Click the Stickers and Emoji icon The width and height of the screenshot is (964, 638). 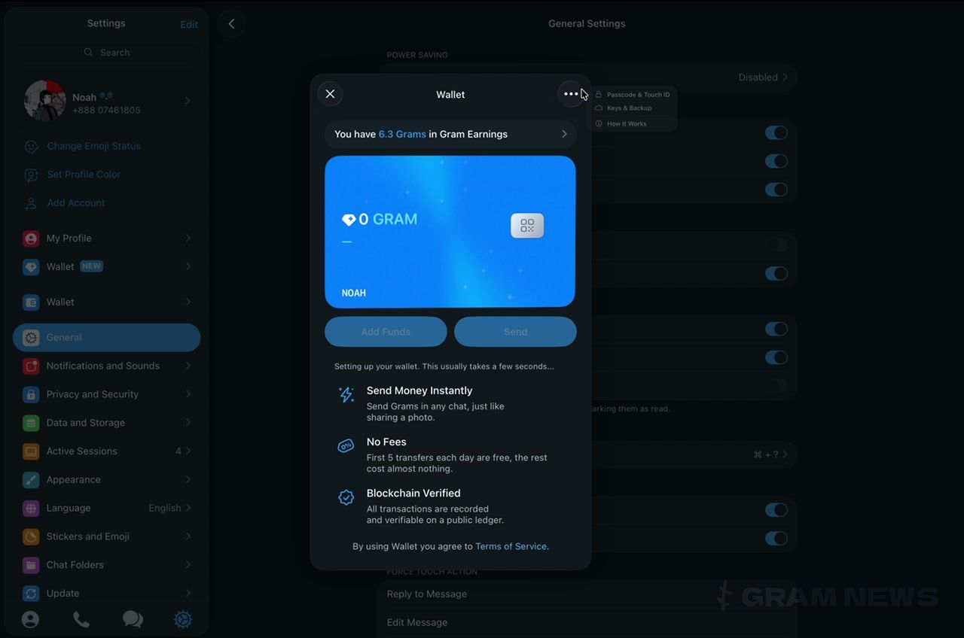31,536
